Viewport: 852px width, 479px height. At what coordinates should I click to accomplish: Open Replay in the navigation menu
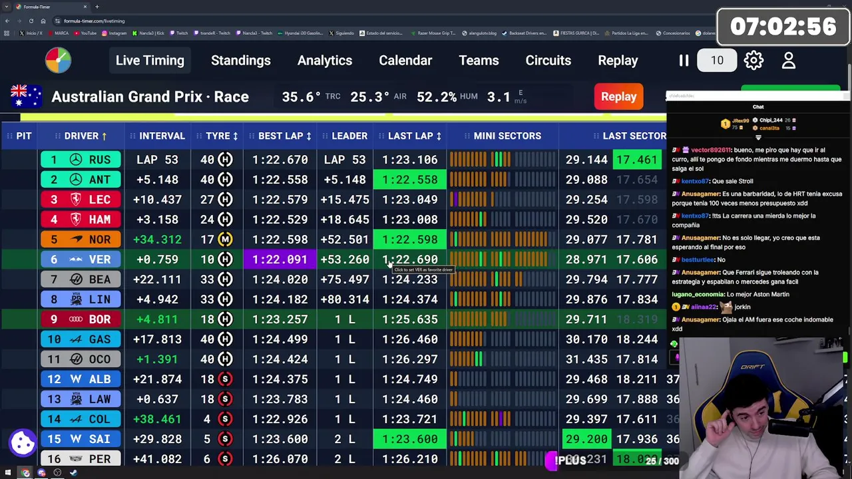click(x=618, y=61)
